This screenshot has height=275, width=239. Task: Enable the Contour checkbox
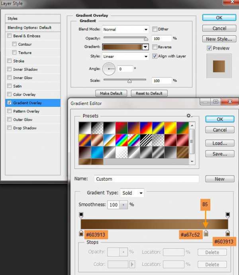pos(14,44)
